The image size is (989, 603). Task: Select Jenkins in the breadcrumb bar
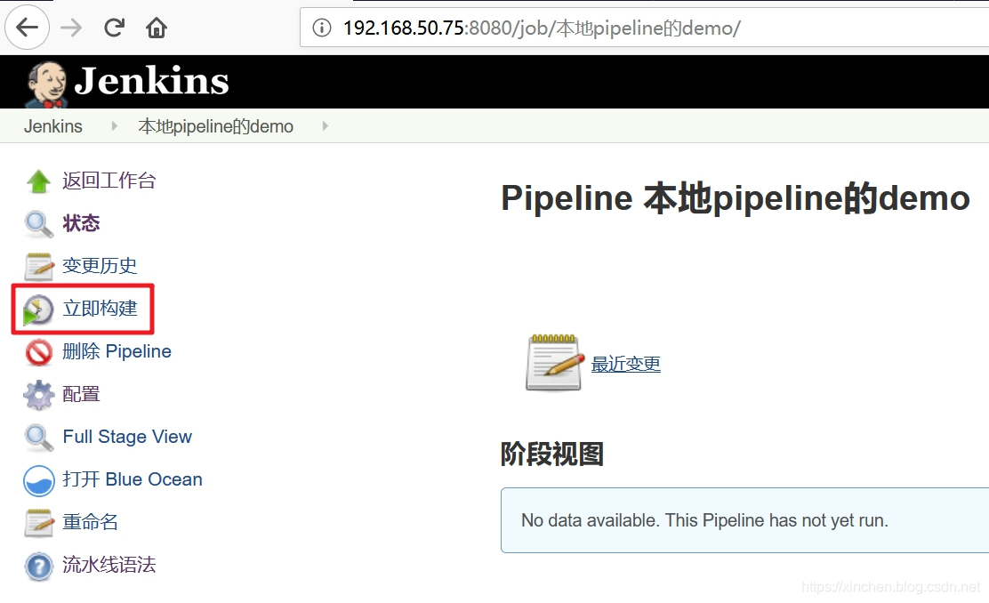(53, 126)
